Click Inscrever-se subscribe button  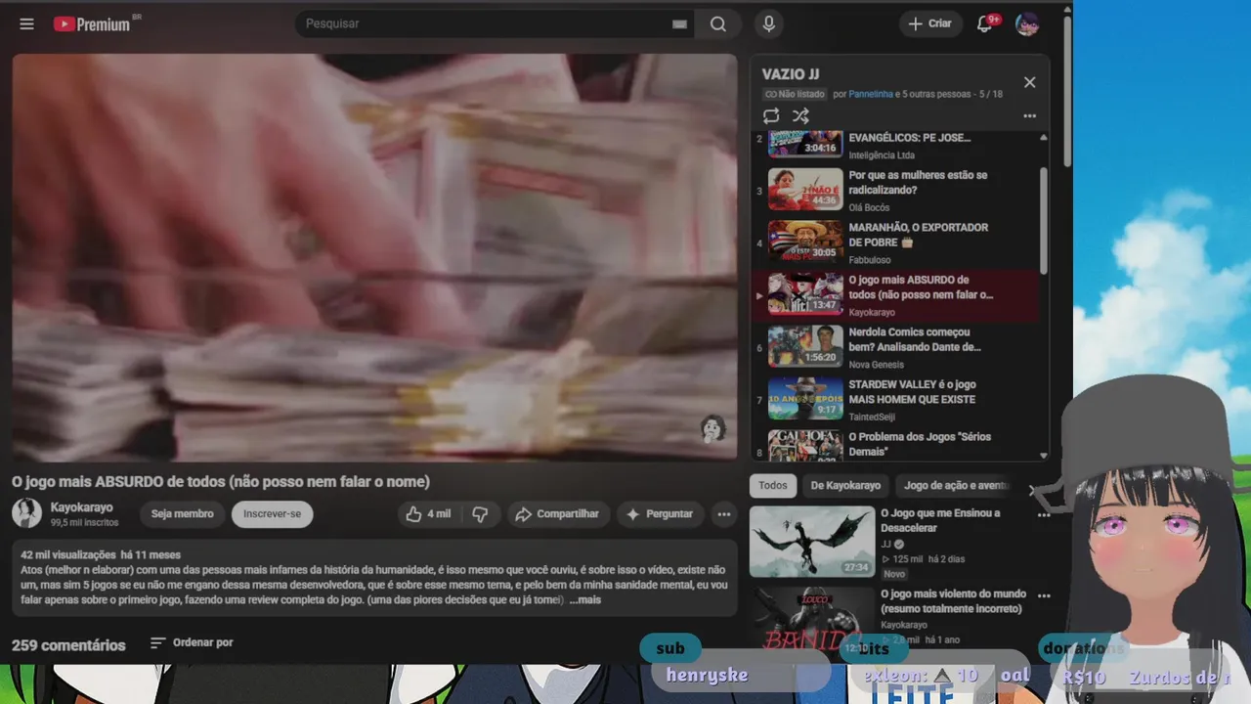click(272, 513)
